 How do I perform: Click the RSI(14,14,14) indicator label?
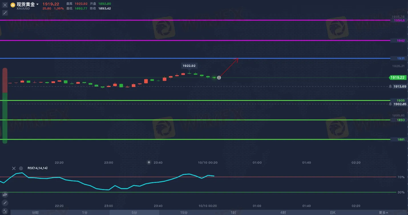(x=37, y=168)
